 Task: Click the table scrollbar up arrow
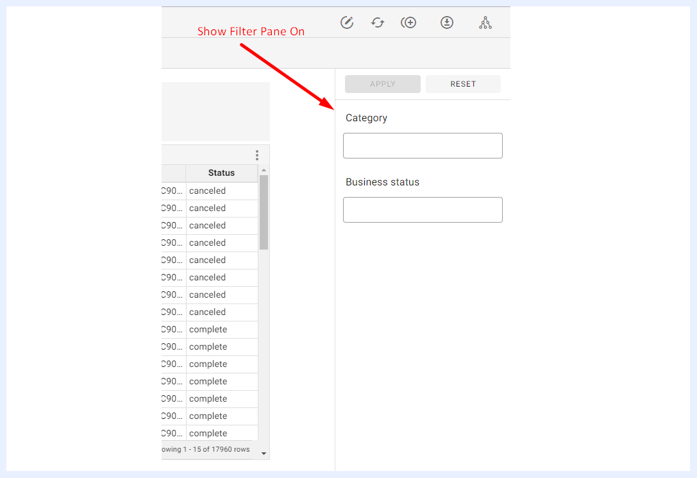(264, 170)
